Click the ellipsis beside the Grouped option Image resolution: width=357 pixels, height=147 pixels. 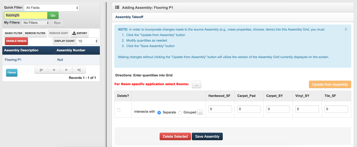tap(200, 112)
